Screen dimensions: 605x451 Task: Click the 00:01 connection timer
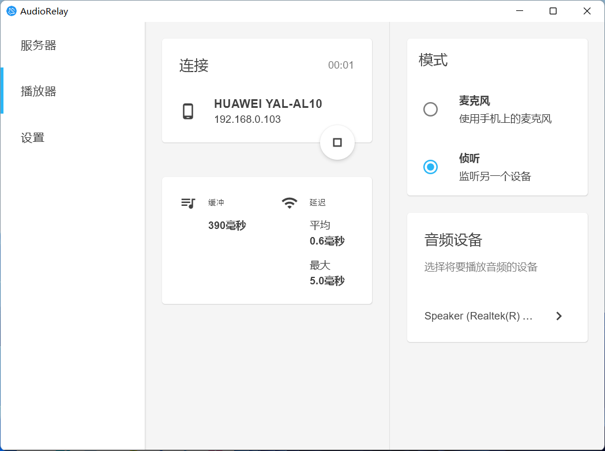pos(341,65)
